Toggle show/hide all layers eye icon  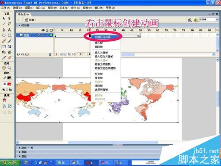(43, 30)
